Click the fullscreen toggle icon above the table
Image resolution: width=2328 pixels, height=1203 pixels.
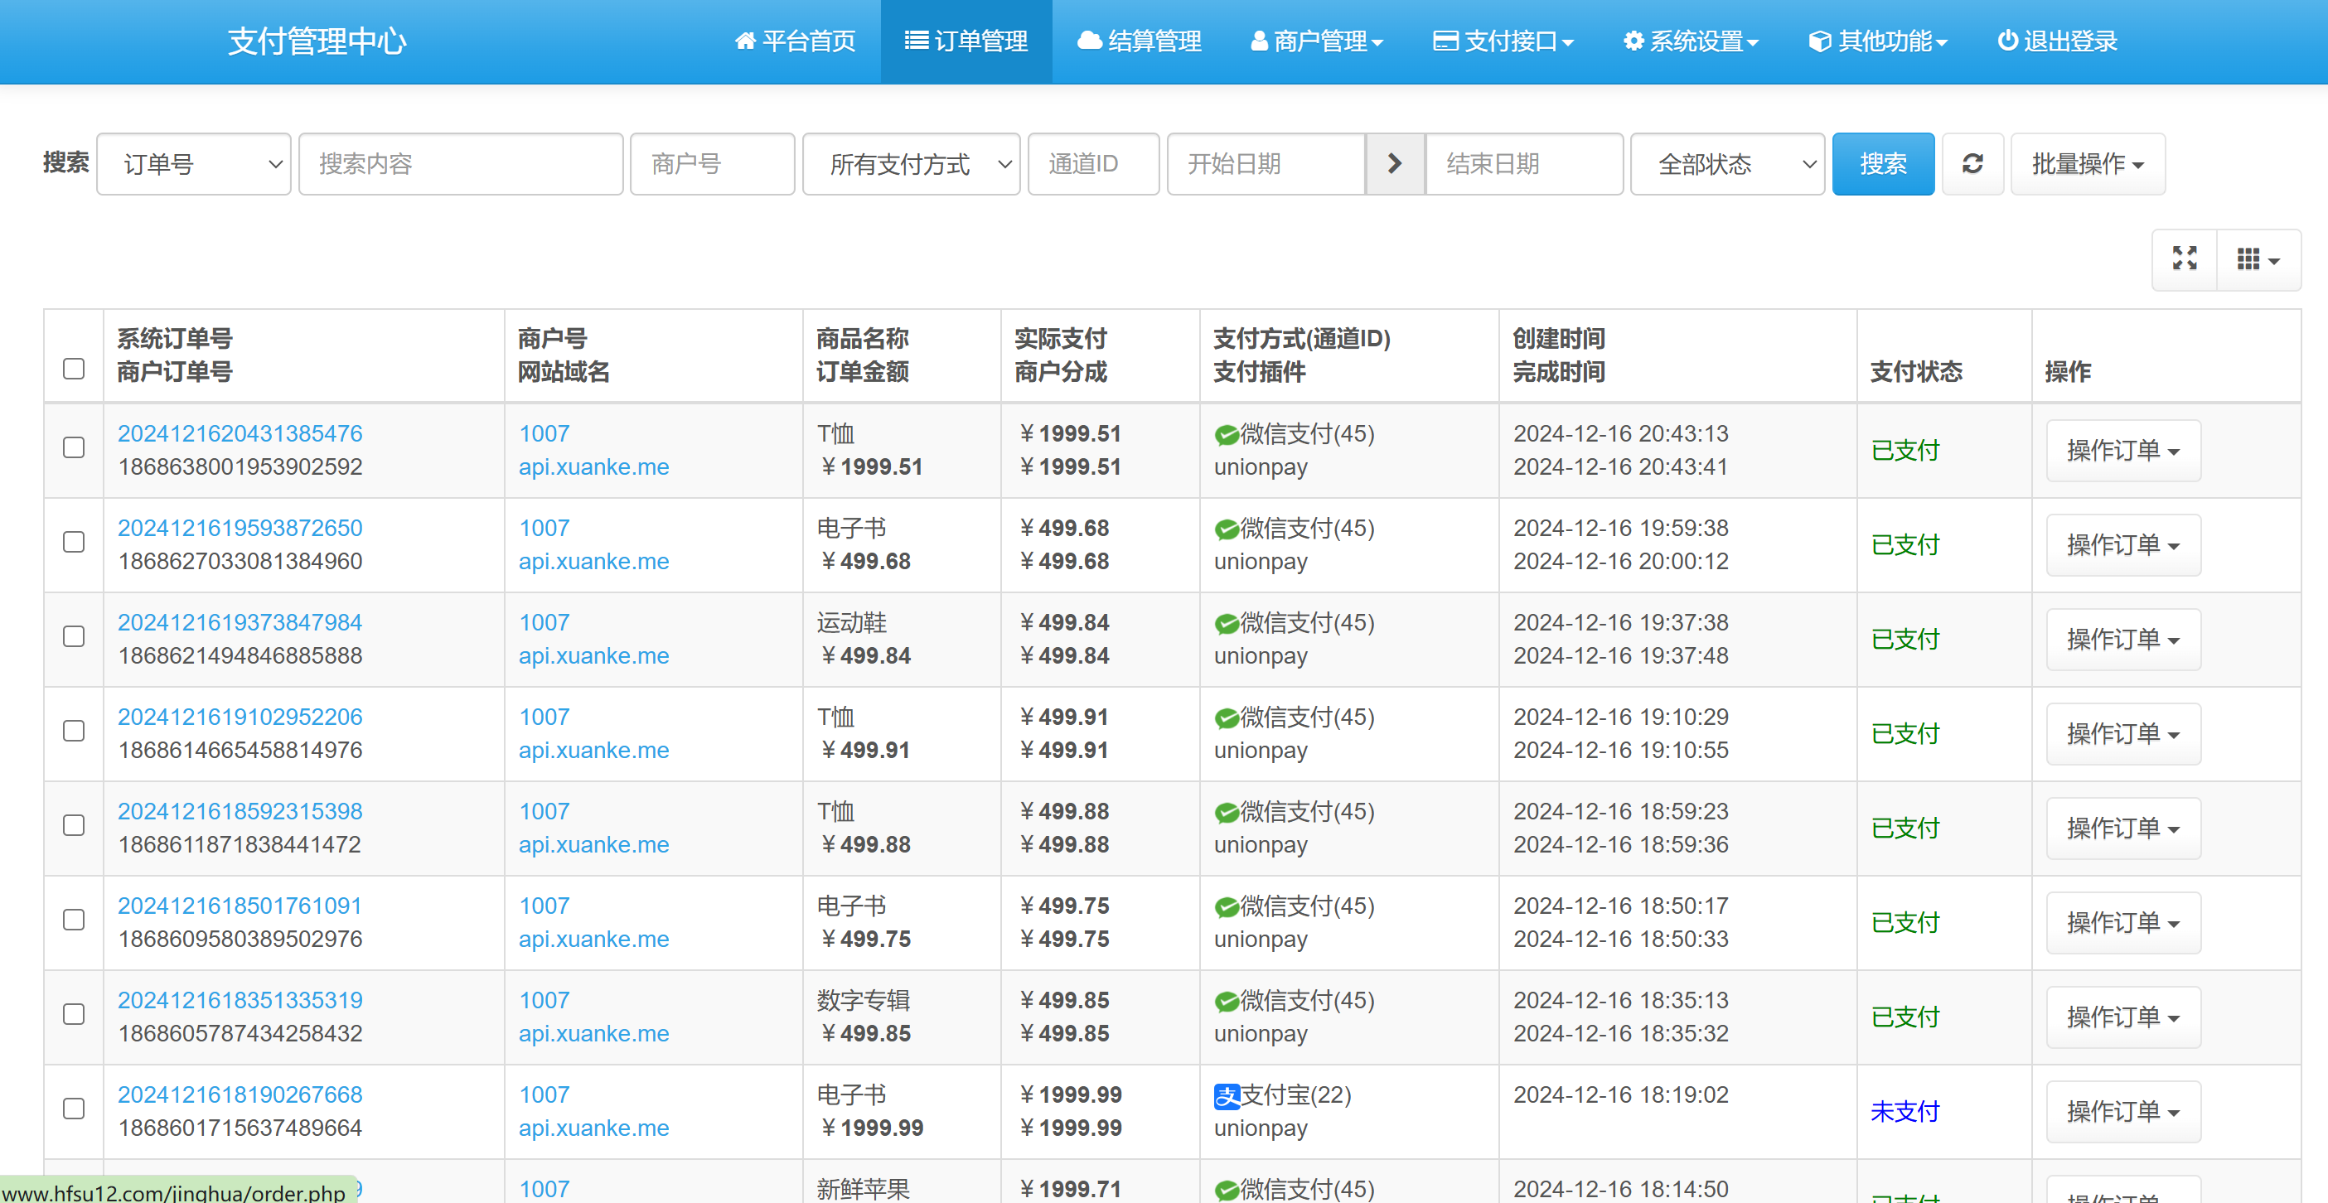pyautogui.click(x=2185, y=259)
